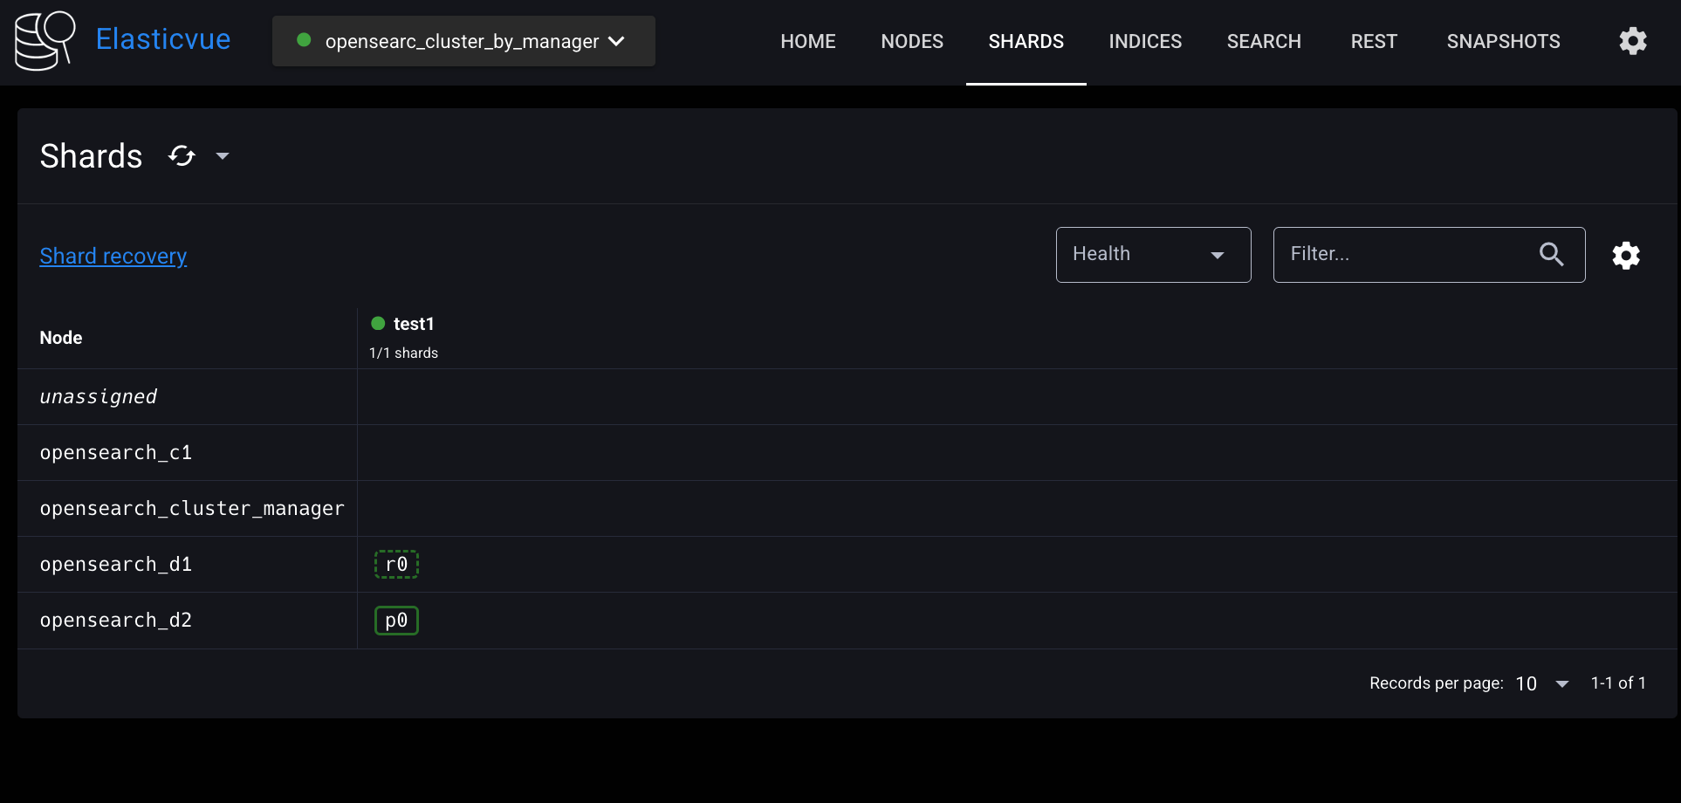This screenshot has height=803, width=1681.
Task: Click the 1-1 of 1 pagination text
Action: pos(1618,683)
